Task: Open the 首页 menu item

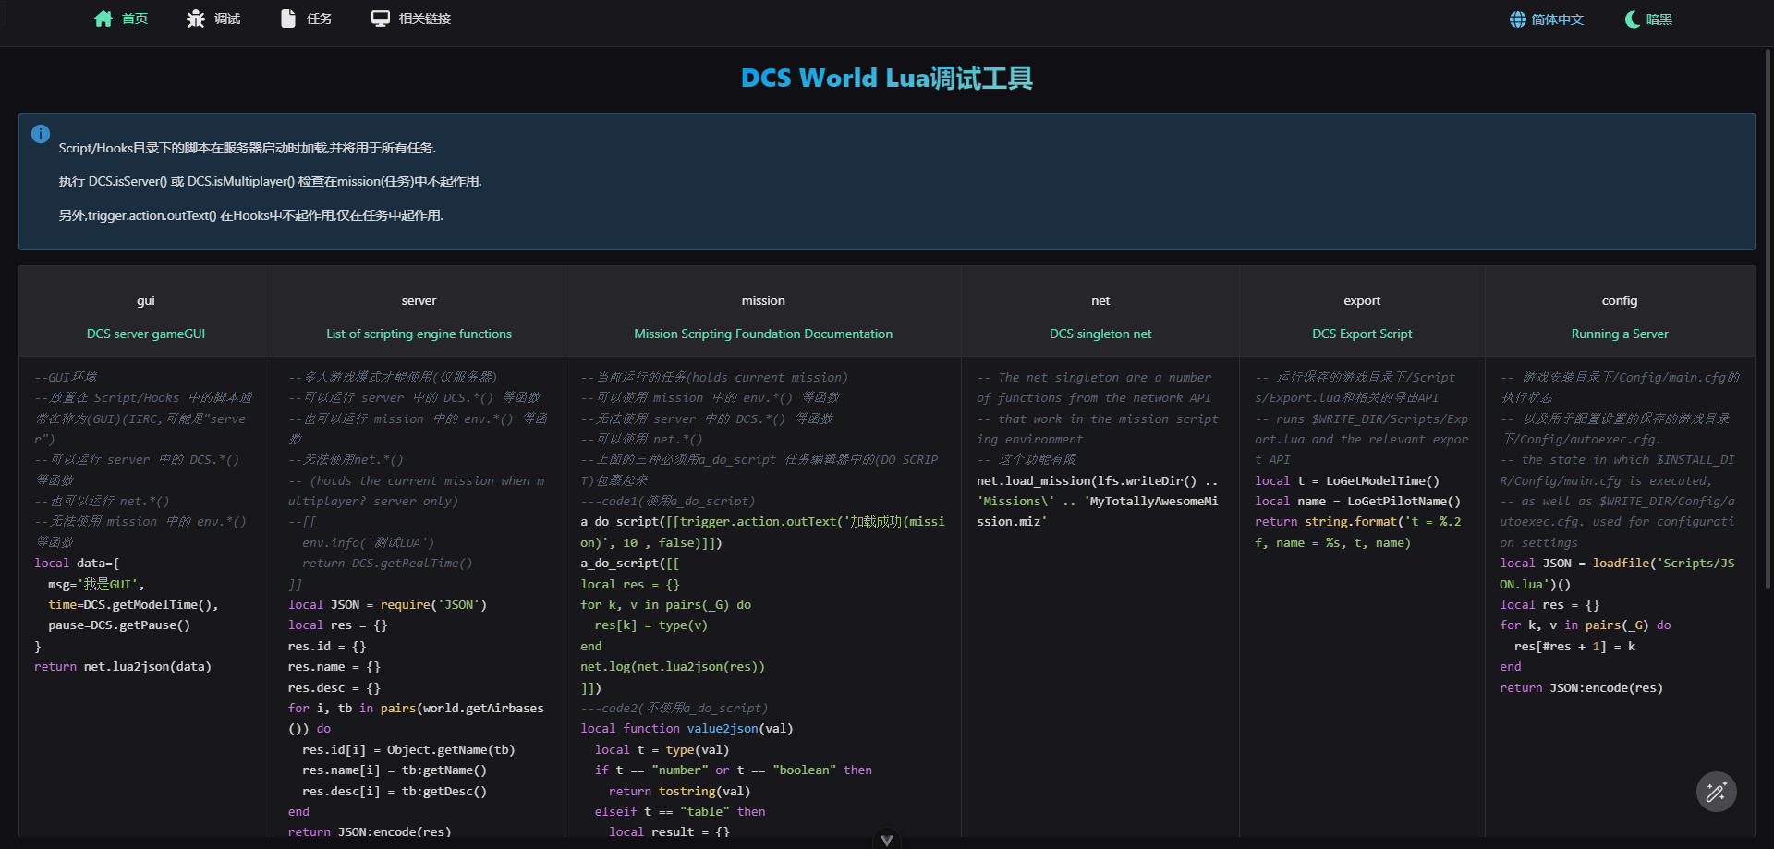Action: pyautogui.click(x=135, y=18)
